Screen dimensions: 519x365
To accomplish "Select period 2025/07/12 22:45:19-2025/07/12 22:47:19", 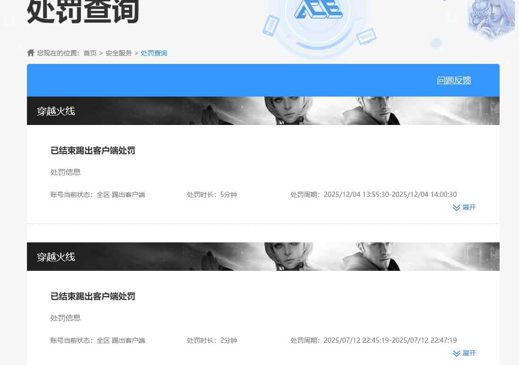I will pos(390,340).
